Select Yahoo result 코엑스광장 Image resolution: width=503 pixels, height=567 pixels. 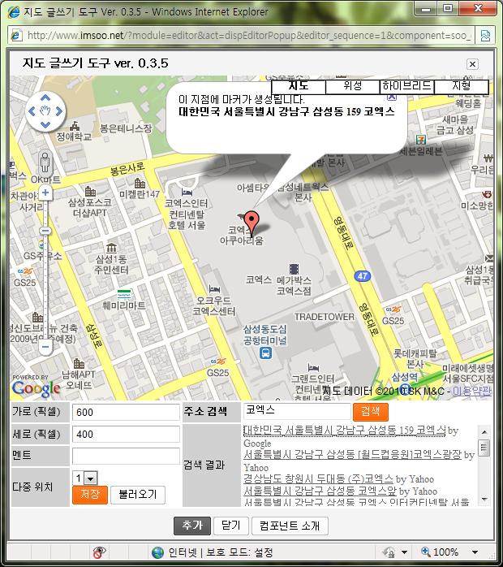pyautogui.click(x=352, y=455)
